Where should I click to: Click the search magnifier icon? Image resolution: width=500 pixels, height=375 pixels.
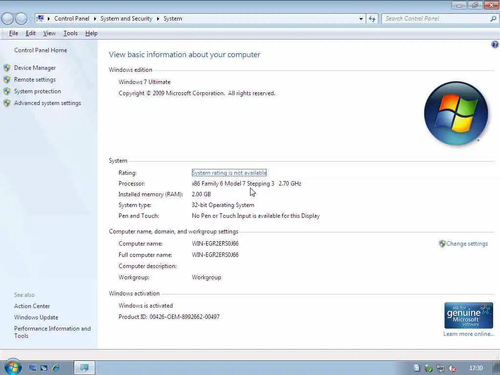click(x=493, y=19)
